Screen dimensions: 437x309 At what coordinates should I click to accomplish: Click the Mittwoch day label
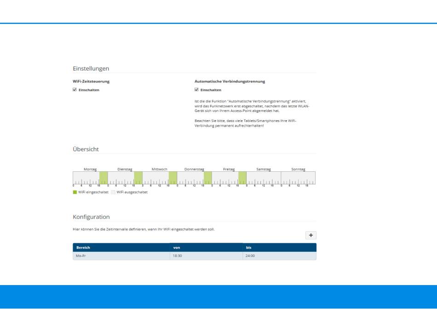[160, 169]
